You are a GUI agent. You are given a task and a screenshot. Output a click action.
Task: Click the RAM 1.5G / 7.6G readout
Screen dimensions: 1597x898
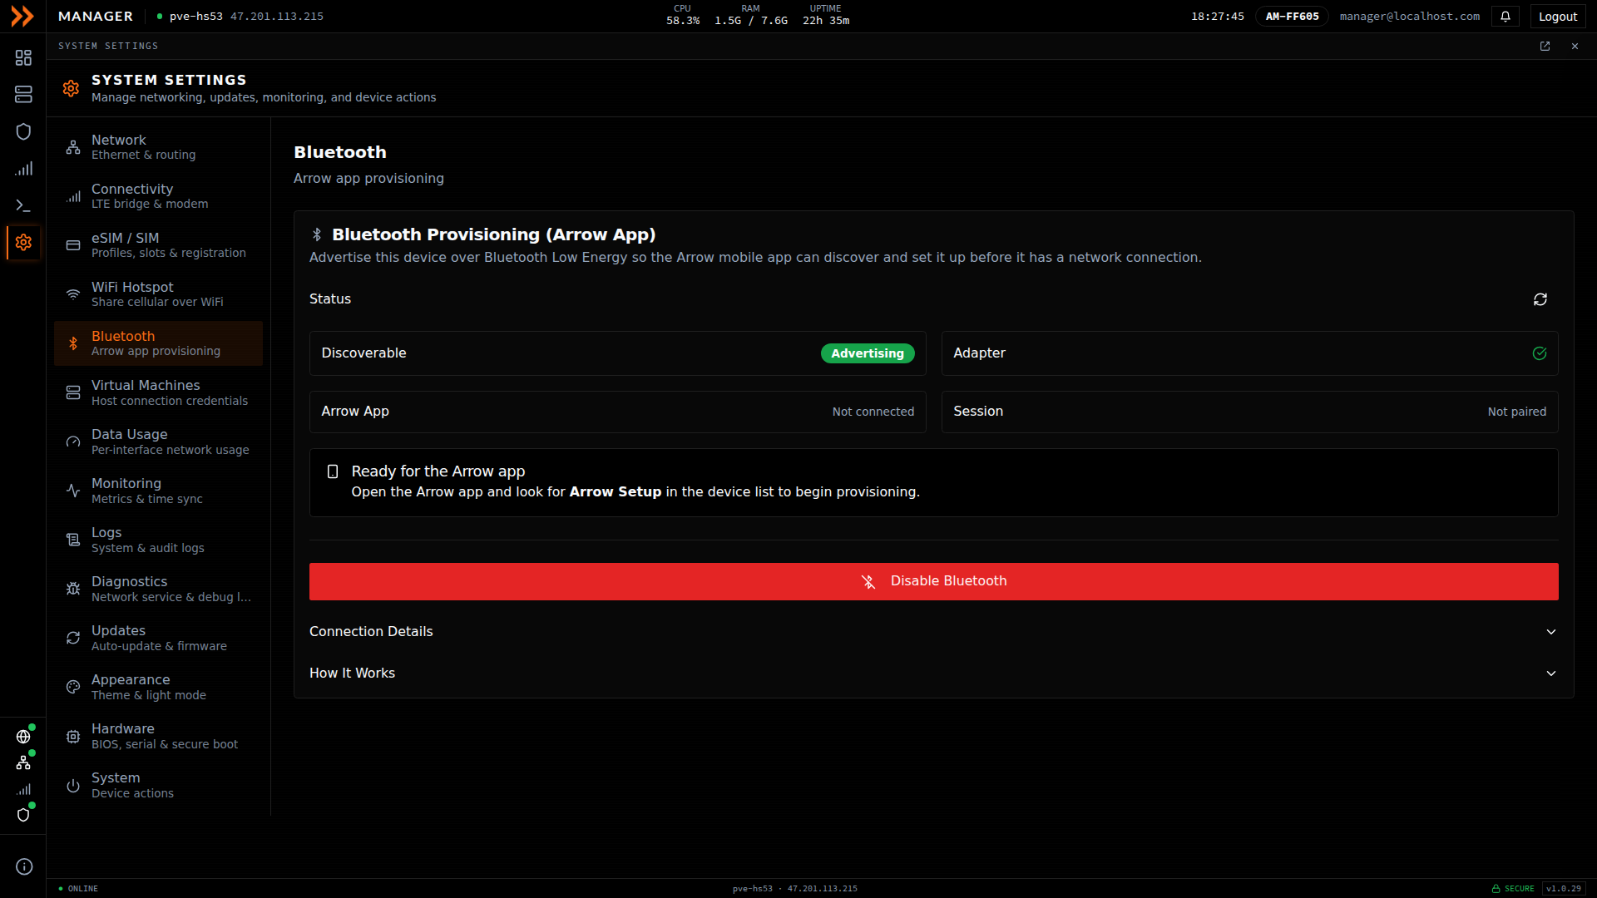pyautogui.click(x=750, y=15)
